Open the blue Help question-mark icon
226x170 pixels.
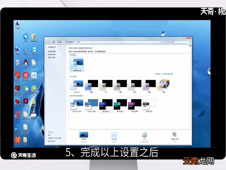tap(190, 46)
